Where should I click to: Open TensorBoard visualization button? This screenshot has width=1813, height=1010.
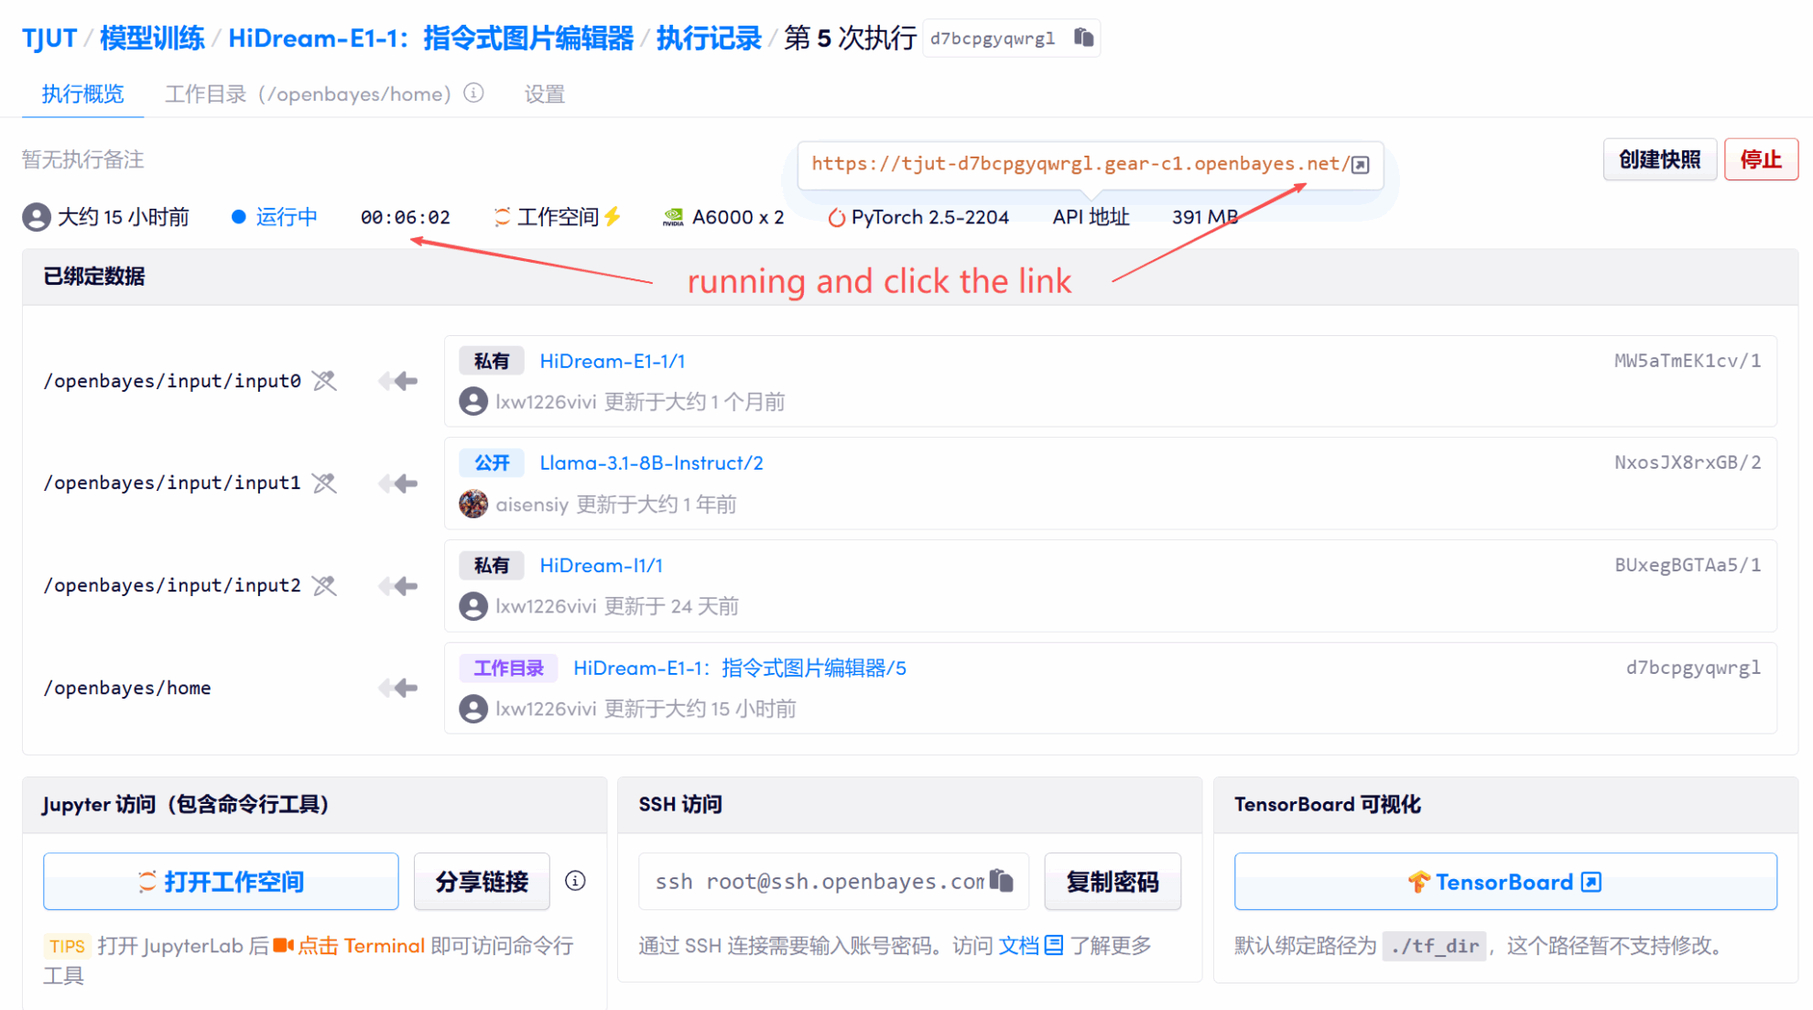pos(1505,881)
